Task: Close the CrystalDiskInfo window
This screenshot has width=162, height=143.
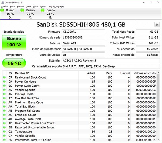Action: click(x=158, y=2)
